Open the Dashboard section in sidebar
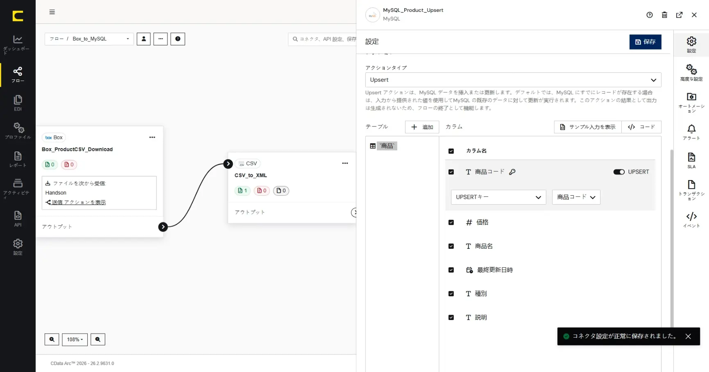 click(18, 45)
